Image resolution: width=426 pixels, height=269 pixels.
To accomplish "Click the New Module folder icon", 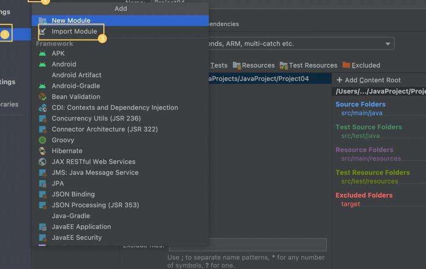I will pyautogui.click(x=43, y=21).
